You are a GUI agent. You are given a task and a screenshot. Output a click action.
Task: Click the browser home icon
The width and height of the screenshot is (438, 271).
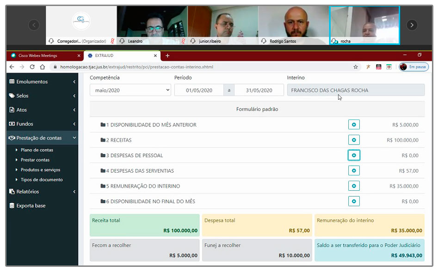coord(43,67)
